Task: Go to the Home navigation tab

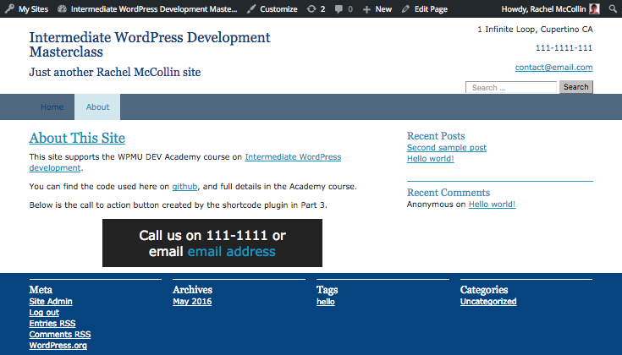Action: 52,107
